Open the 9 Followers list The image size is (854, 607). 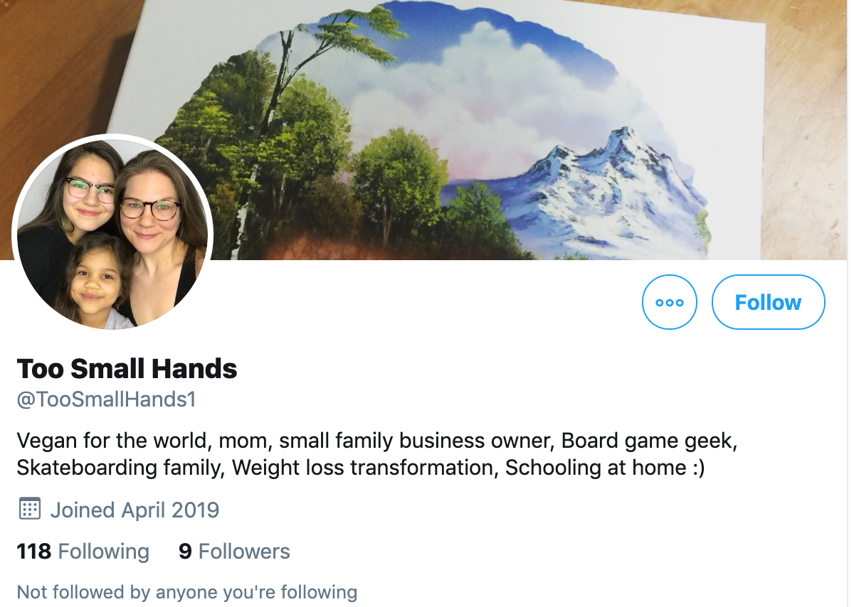tap(234, 552)
